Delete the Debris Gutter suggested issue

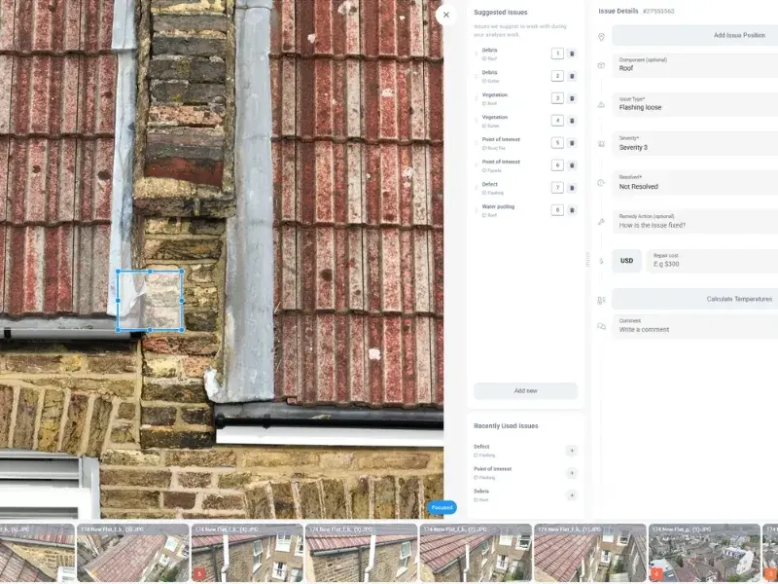tap(572, 76)
